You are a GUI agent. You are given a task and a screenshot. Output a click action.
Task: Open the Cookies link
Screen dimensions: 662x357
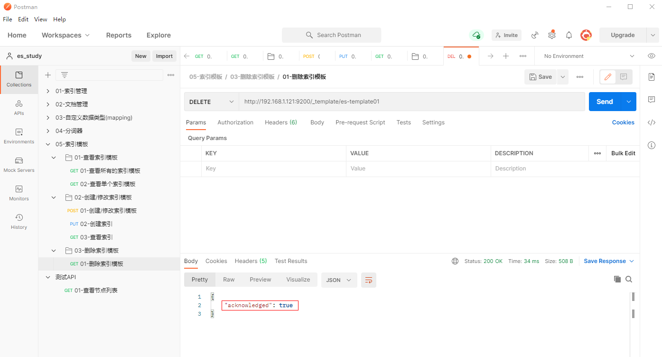623,122
